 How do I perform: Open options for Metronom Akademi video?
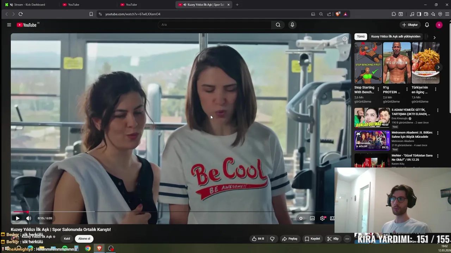click(438, 133)
